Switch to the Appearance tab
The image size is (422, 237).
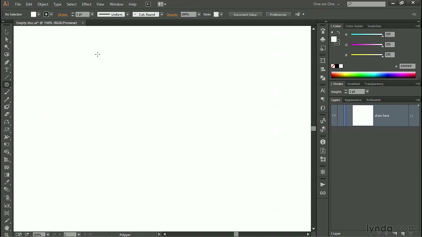[353, 100]
